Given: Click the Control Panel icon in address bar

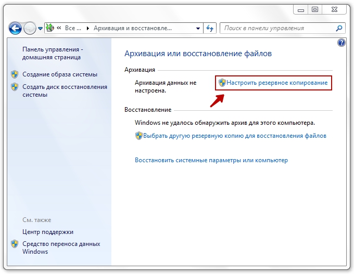Looking at the screenshot, I should coord(50,28).
